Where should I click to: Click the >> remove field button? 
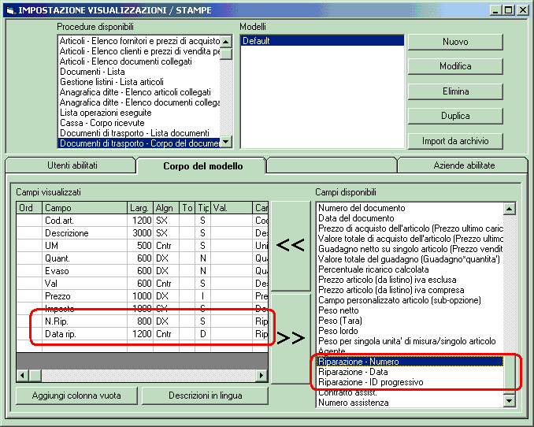(x=291, y=339)
